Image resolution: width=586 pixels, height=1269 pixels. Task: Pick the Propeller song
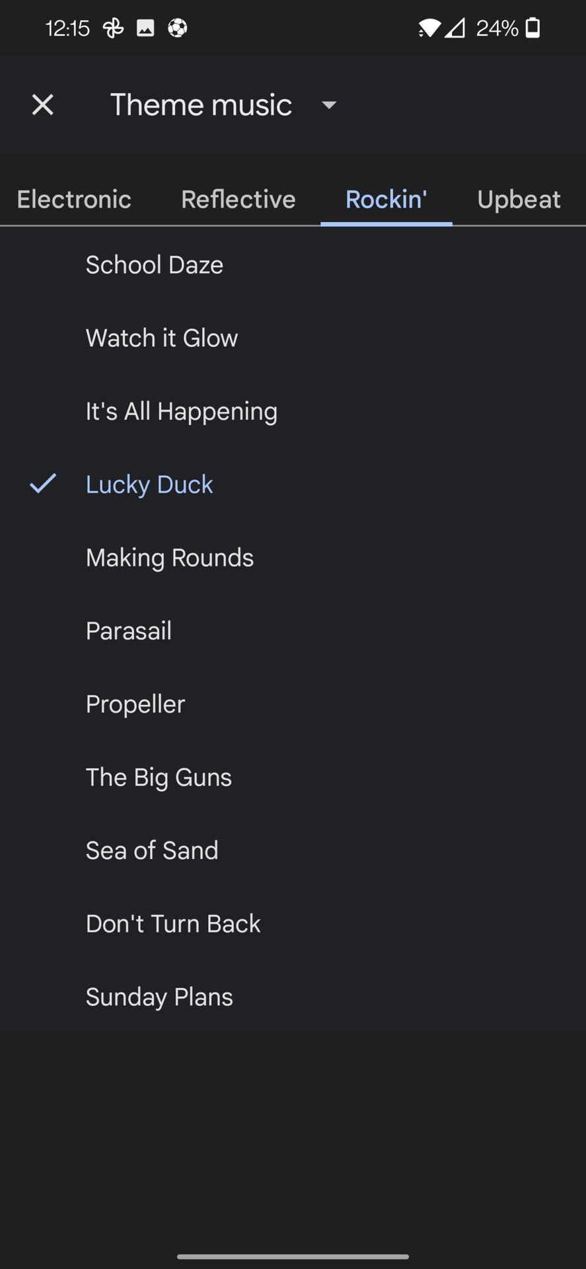(135, 704)
